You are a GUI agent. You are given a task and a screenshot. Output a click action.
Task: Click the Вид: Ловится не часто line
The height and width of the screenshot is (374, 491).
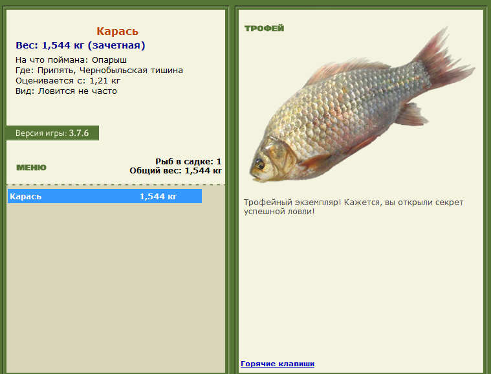coord(66,91)
